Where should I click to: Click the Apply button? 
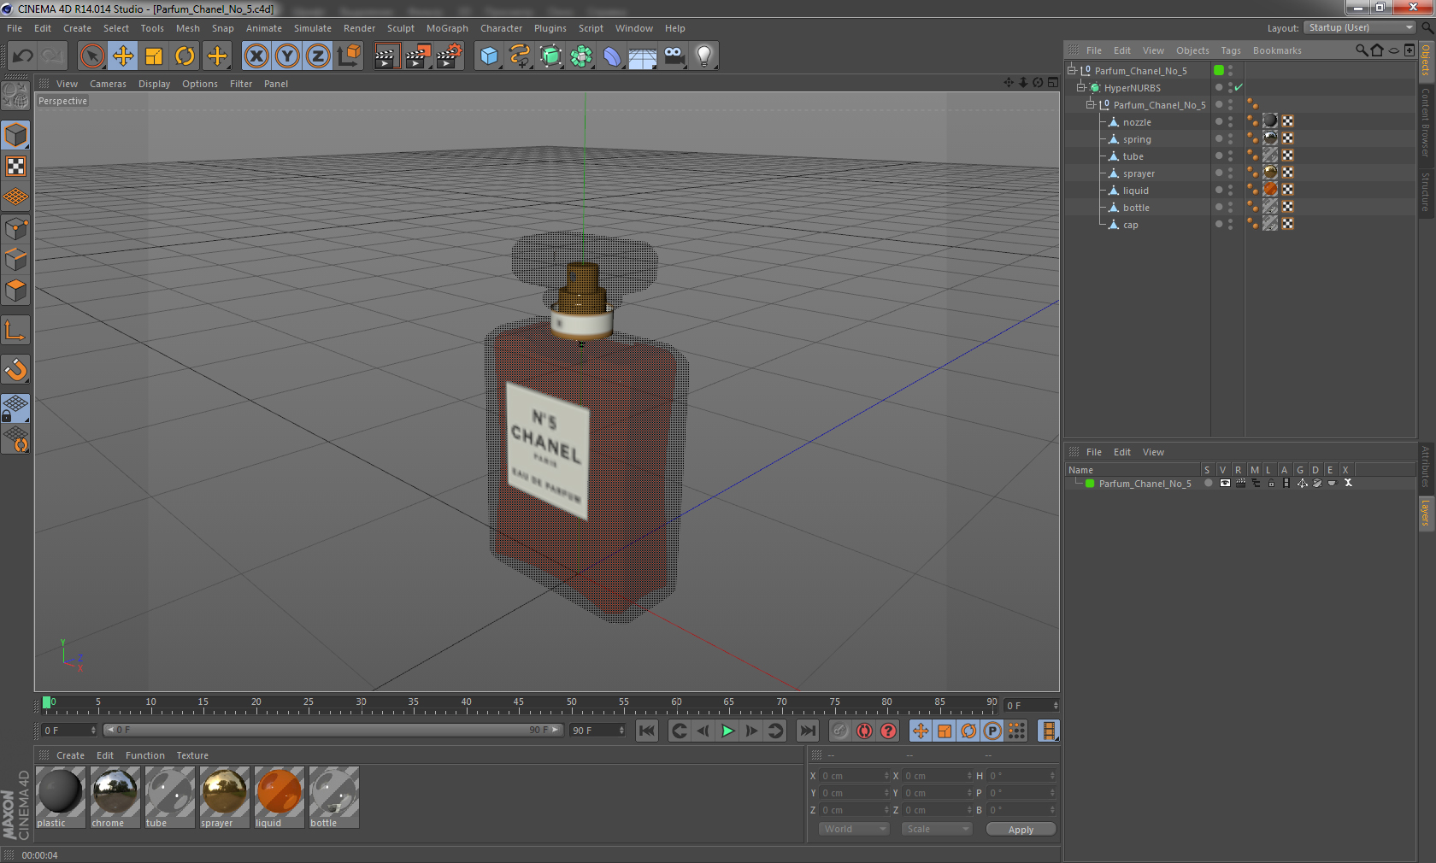(x=1021, y=829)
